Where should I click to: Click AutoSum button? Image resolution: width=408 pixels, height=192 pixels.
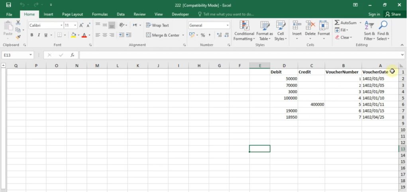coord(345,23)
